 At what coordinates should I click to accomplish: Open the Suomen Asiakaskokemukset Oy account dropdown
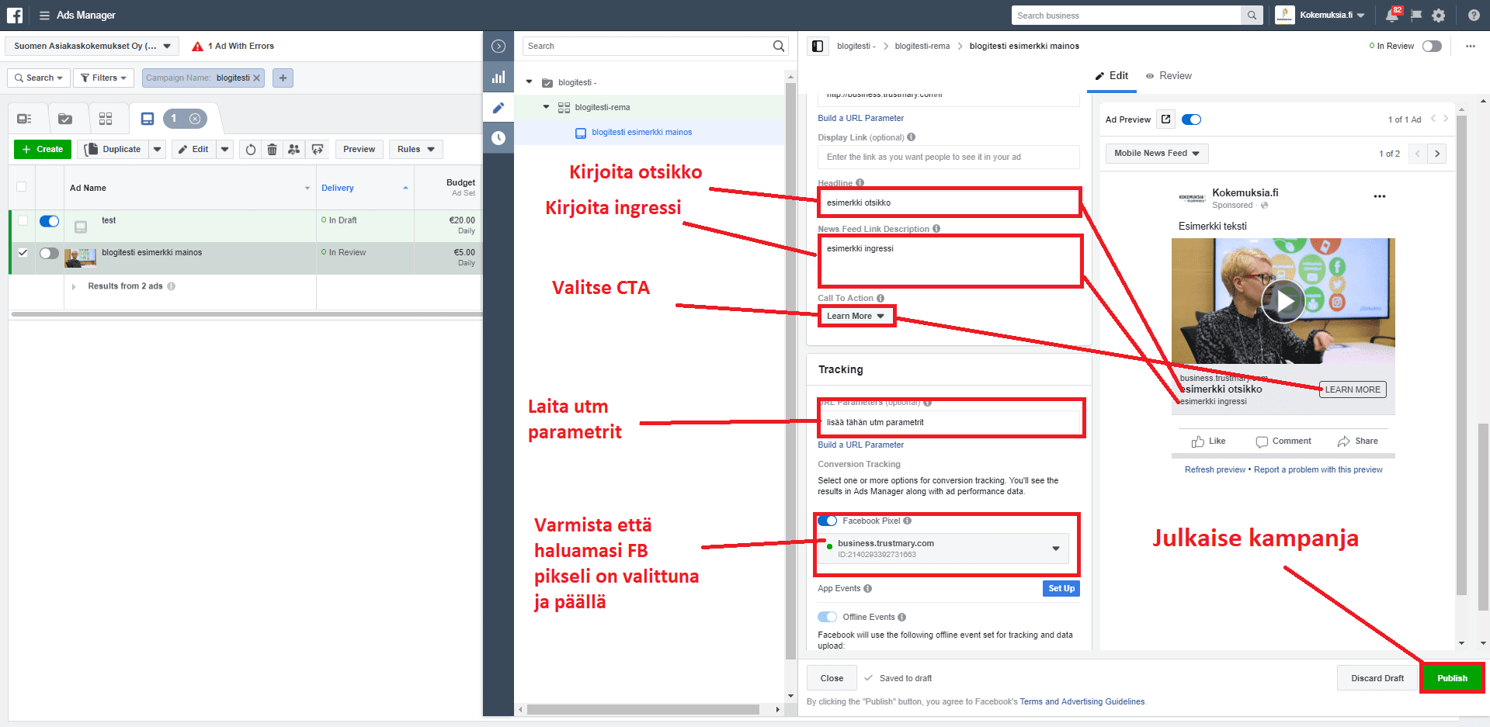pos(92,46)
